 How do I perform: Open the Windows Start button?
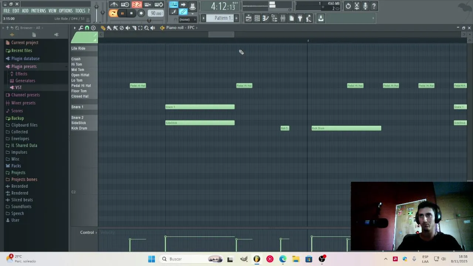click(152, 259)
